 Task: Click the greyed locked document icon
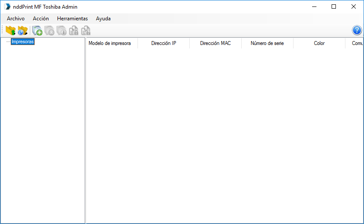73,30
